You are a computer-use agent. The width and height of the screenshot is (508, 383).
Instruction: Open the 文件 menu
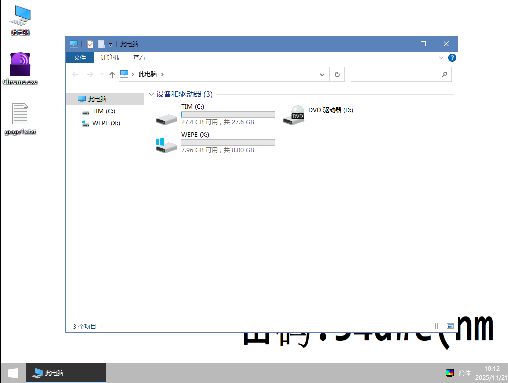[80, 58]
